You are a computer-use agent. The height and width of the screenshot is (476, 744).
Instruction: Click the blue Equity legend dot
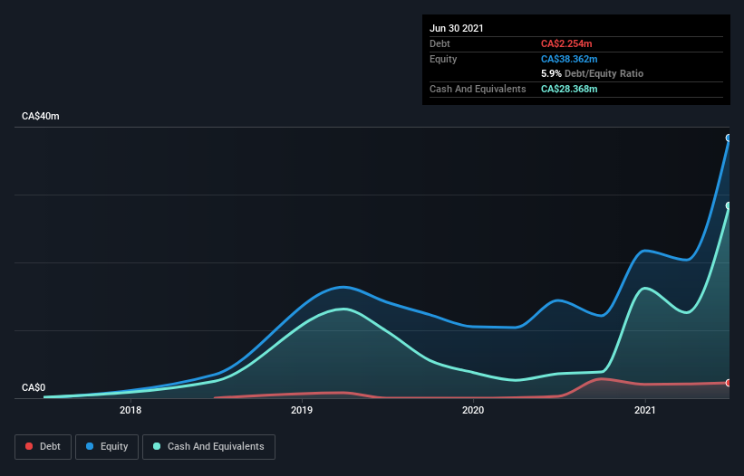click(90, 446)
